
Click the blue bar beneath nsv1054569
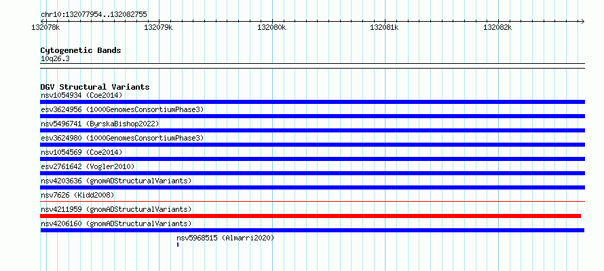[x=312, y=159]
